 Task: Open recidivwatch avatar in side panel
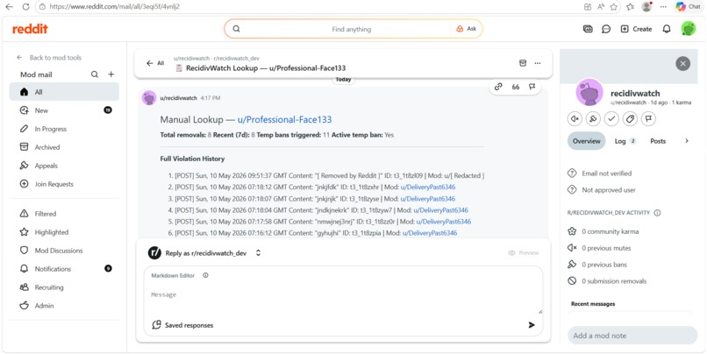589,93
